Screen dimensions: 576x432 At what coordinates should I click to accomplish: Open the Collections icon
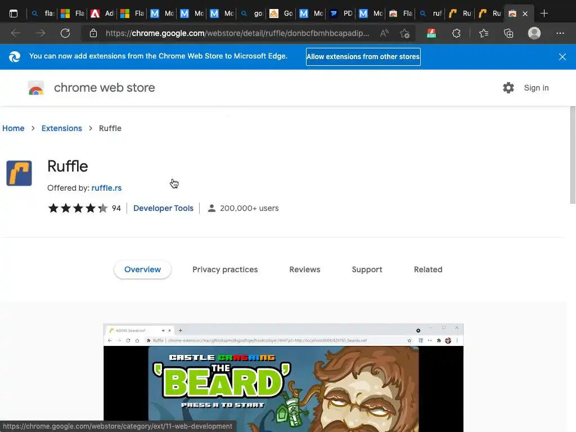coord(508,33)
